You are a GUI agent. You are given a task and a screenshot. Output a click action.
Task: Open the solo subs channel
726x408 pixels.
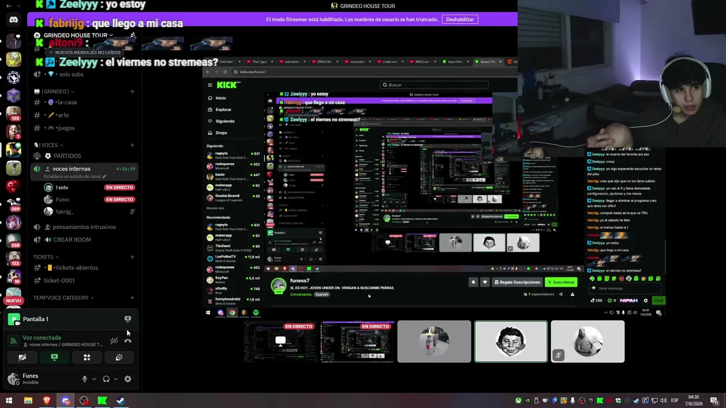[85, 74]
